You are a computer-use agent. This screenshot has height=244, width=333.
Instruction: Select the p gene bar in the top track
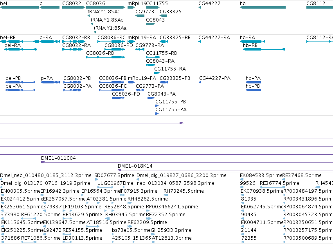pyautogui.click(x=49, y=7)
